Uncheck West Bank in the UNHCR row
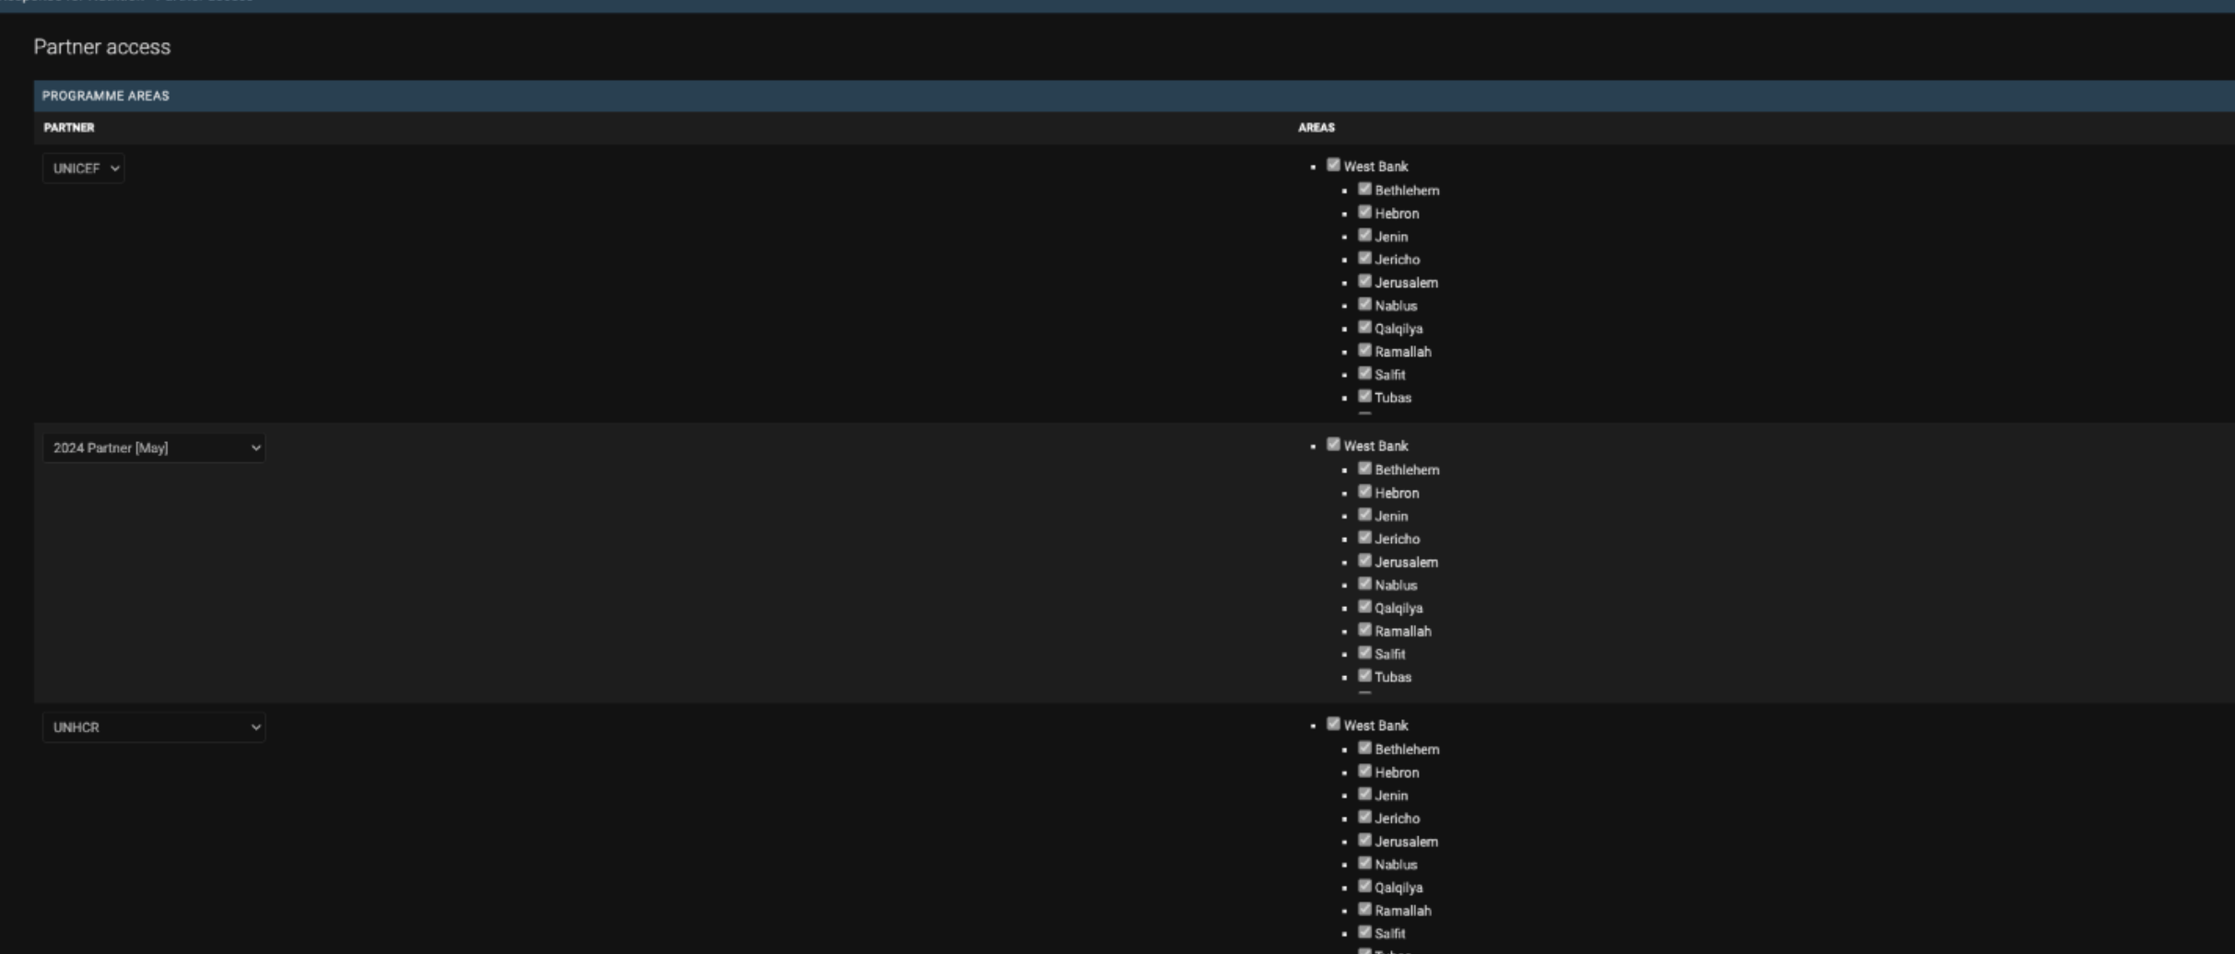The image size is (2235, 954). (x=1333, y=725)
